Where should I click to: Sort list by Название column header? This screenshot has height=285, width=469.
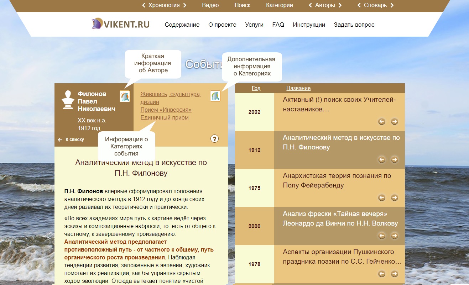pos(298,88)
